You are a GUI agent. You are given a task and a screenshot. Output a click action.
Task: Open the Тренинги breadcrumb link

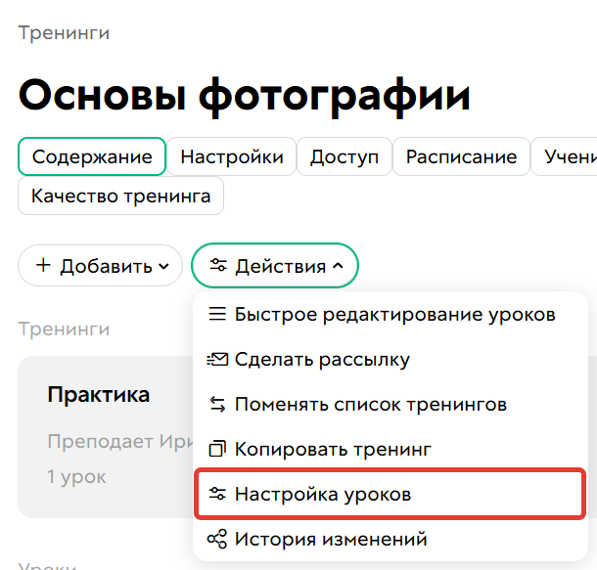pos(64,32)
